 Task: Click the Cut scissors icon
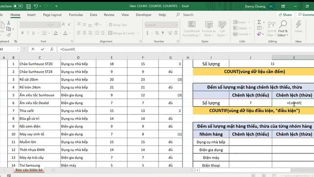click(x=9, y=23)
